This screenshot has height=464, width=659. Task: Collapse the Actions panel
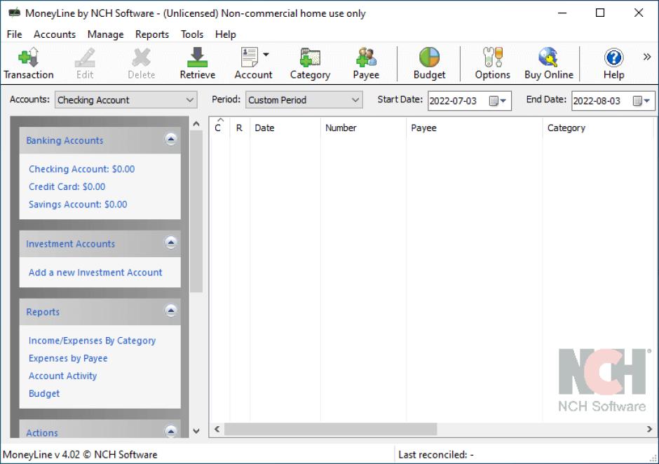(x=170, y=431)
